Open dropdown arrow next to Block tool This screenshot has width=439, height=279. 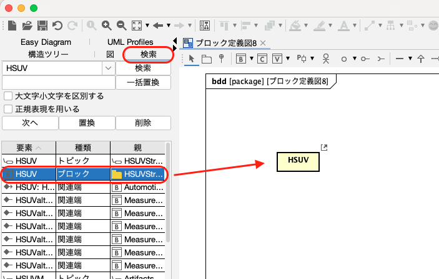click(x=250, y=59)
